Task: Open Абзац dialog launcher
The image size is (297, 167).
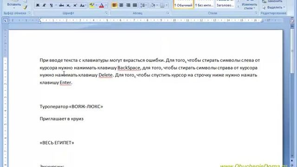Action: [x=168, y=13]
